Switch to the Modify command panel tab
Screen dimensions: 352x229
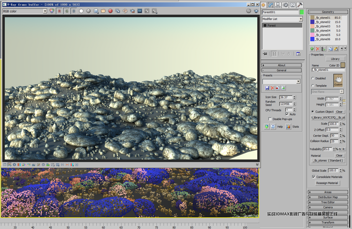pos(271,5)
